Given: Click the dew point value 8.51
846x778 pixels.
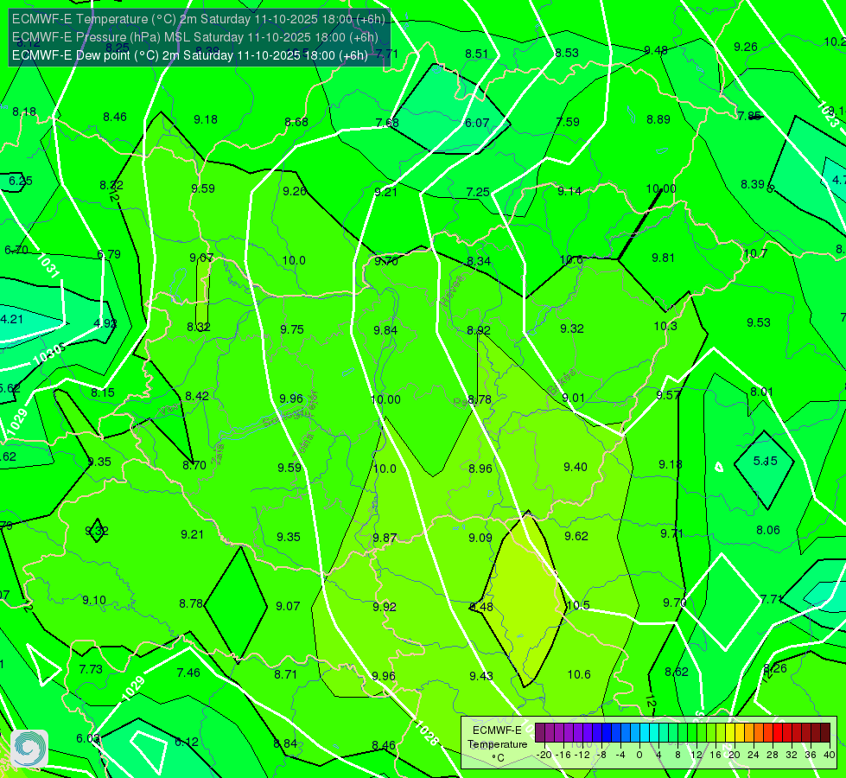Looking at the screenshot, I should pyautogui.click(x=476, y=54).
